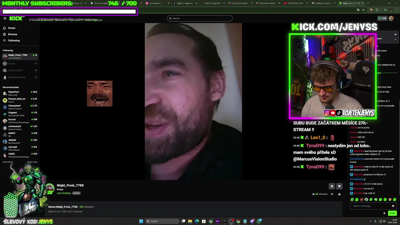Open Discord from taskbar
Screen dimensions: 400x225
(x=252, y=221)
